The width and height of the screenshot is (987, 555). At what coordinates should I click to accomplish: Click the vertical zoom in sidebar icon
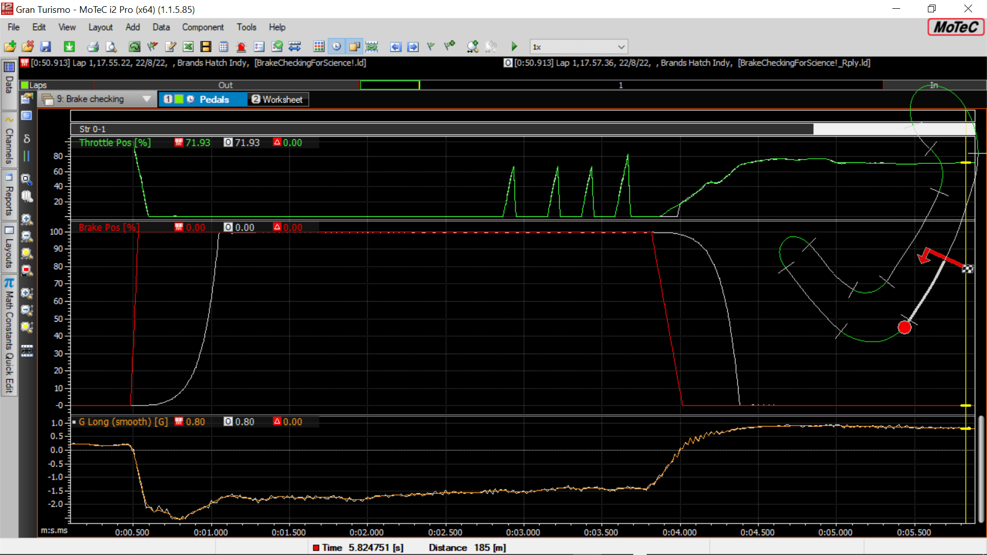tap(27, 293)
